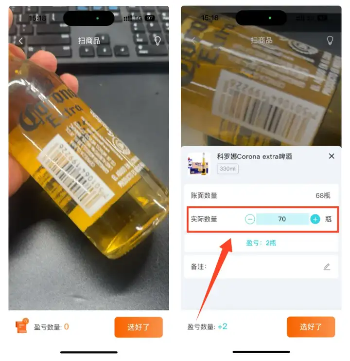Viewport: 350px width, 361px height.
Task: Toggle flashlight bulb icon on right phone
Action: click(x=330, y=40)
